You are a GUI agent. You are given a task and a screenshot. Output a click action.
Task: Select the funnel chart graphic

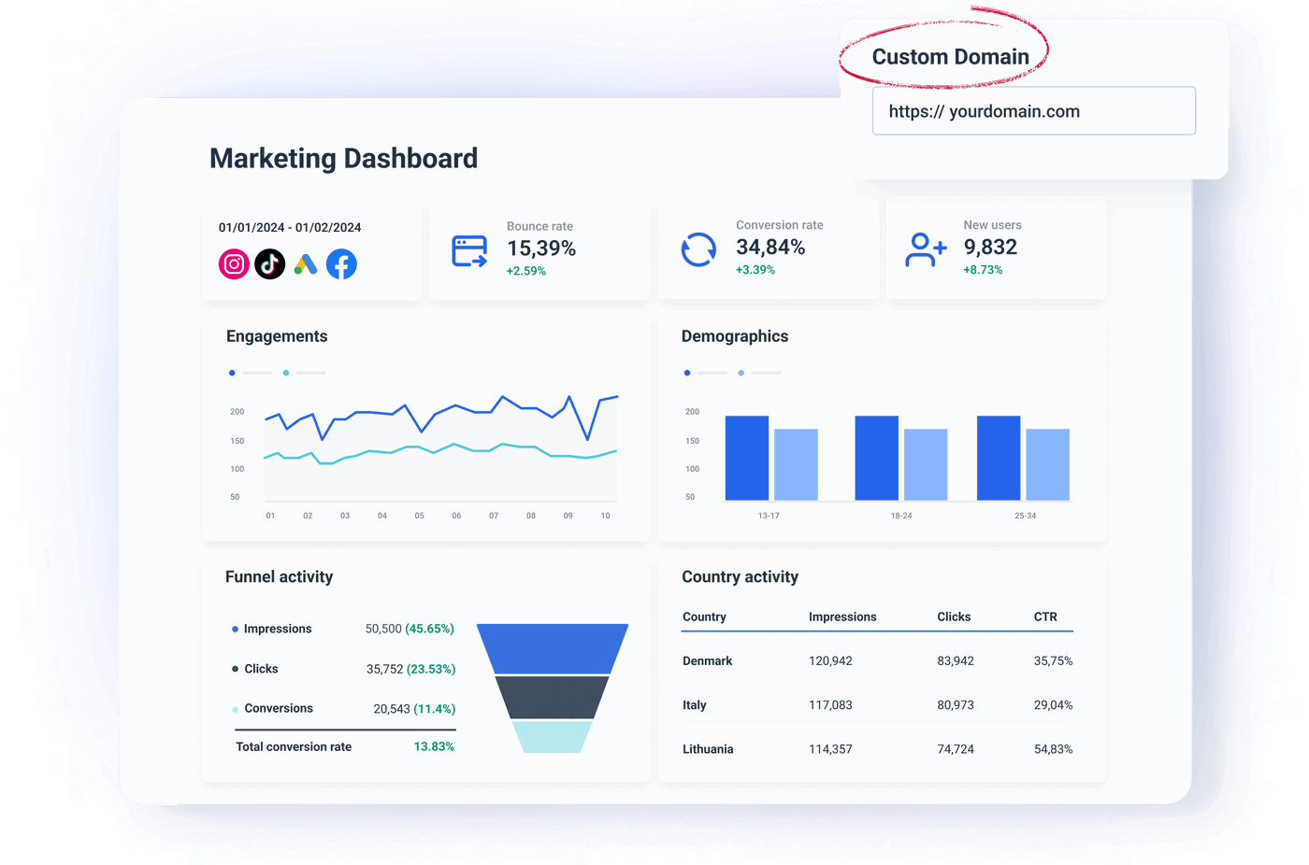(553, 682)
